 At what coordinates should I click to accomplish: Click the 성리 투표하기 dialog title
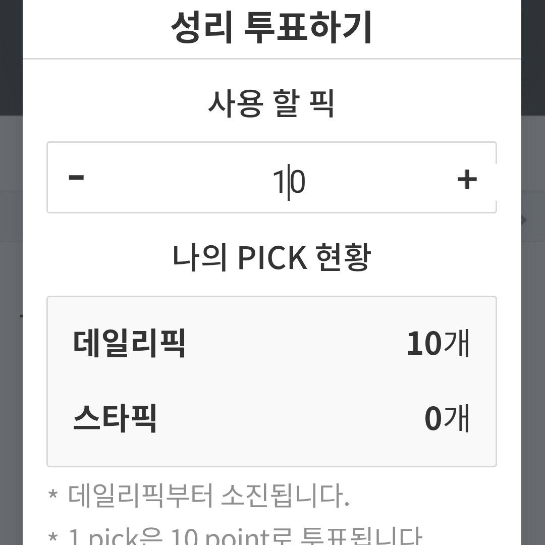coord(271,28)
